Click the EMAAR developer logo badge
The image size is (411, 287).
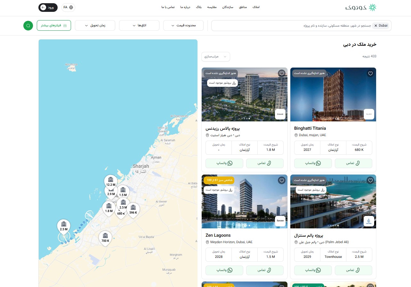pos(280,114)
